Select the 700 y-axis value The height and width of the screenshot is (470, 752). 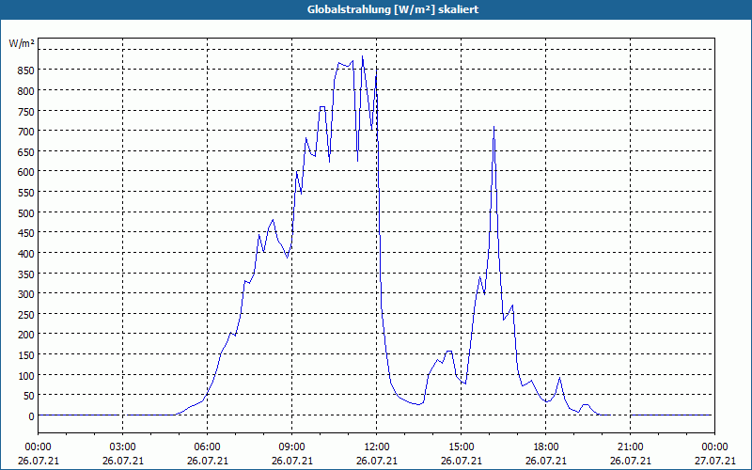click(25, 132)
